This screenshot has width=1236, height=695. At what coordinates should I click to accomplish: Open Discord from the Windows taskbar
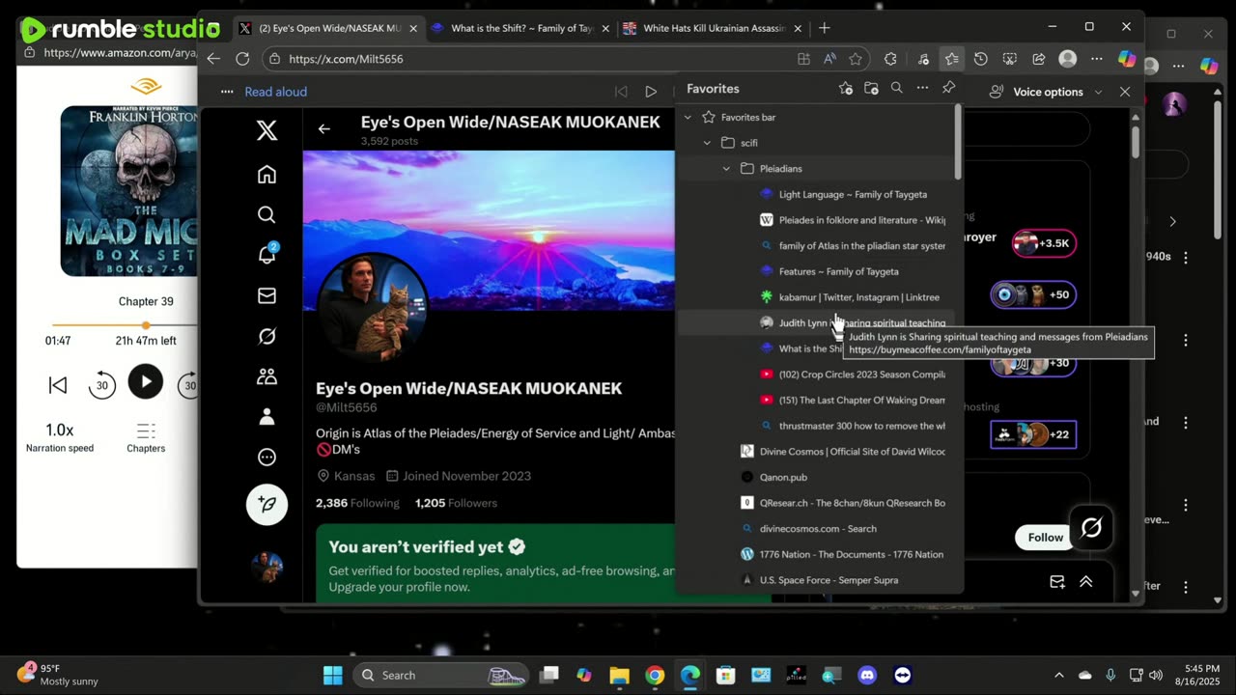click(866, 675)
